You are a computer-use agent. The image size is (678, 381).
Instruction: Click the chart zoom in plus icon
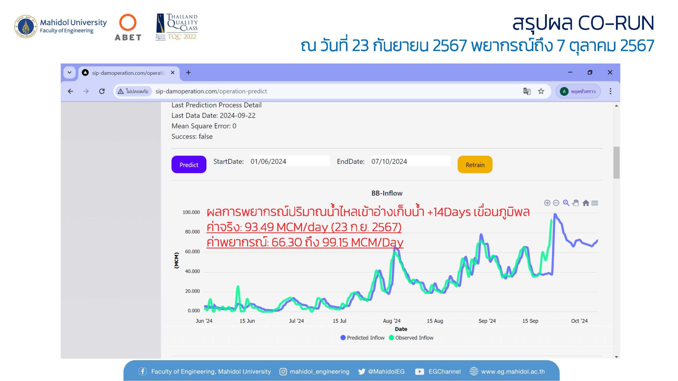[547, 203]
